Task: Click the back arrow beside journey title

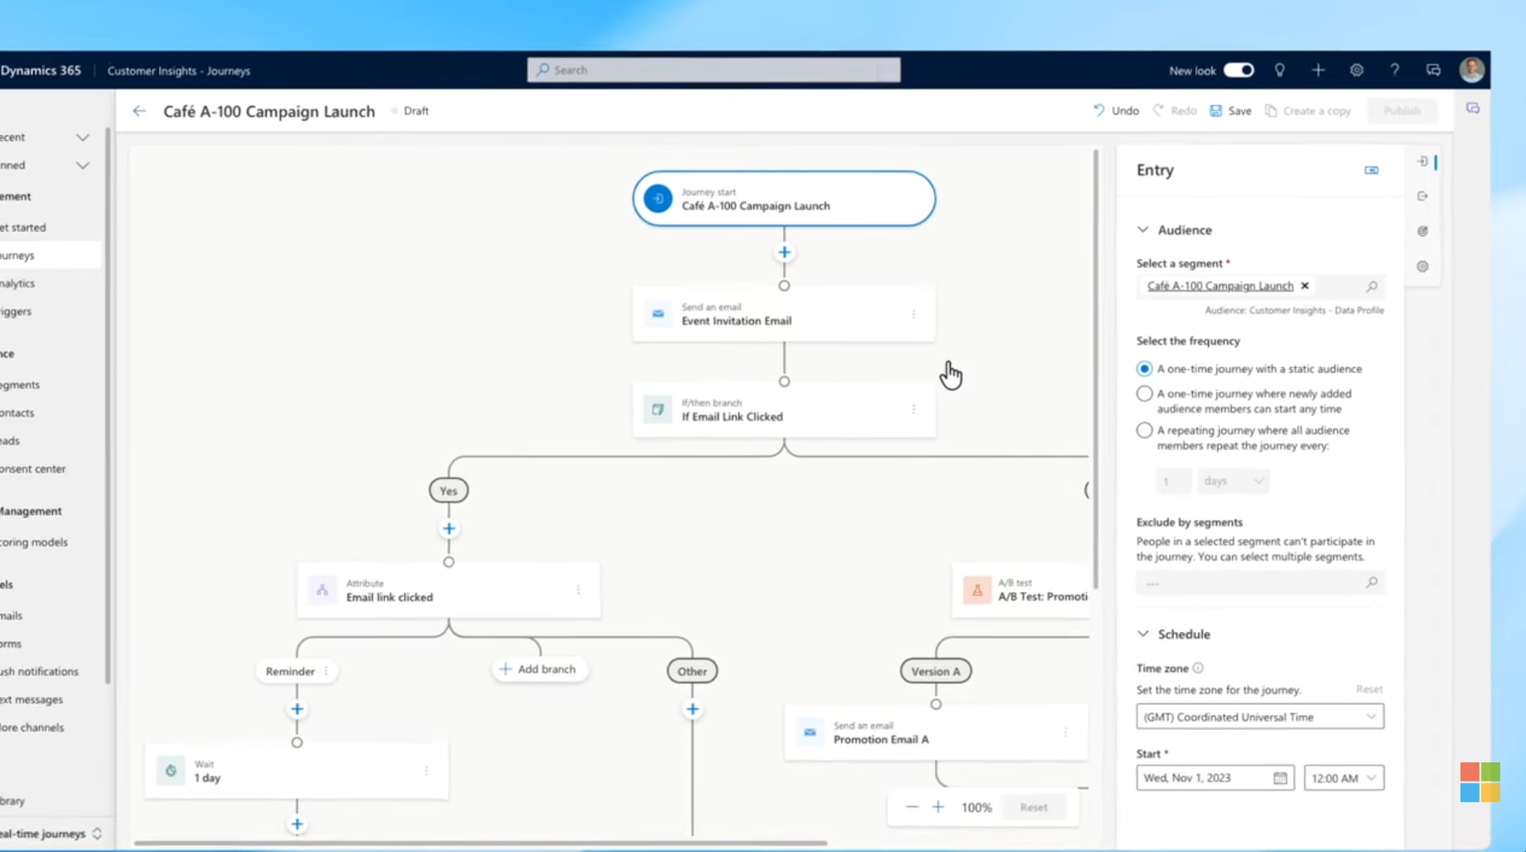Action: 139,111
